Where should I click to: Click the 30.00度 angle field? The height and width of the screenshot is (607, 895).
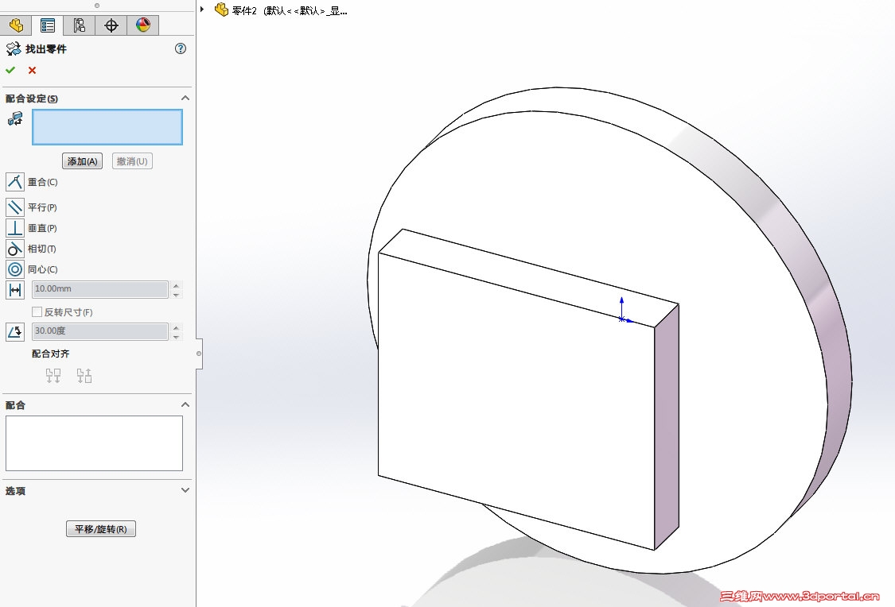100,331
